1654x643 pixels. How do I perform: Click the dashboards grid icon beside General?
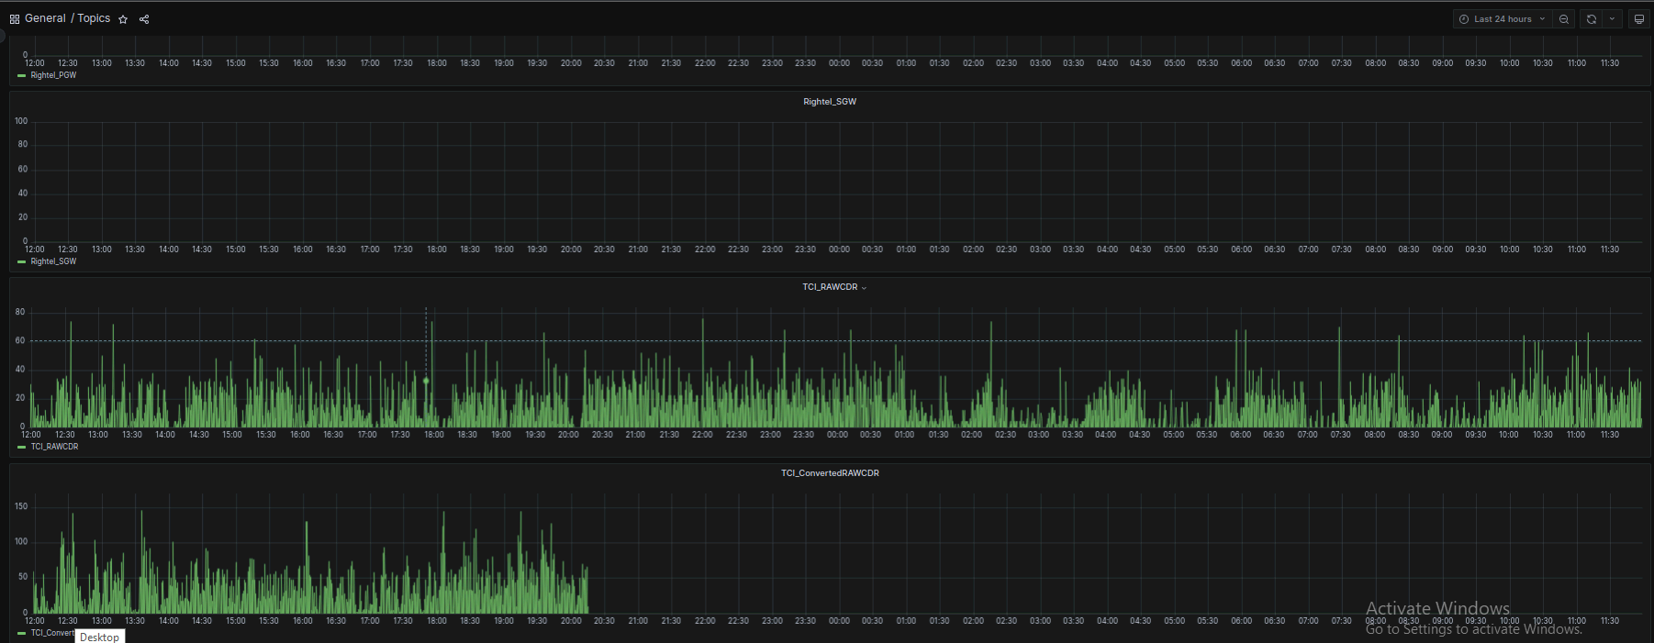[x=15, y=19]
